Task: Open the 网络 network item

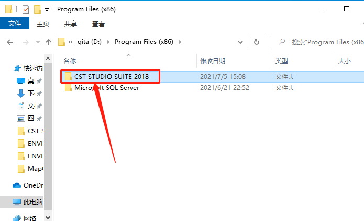Action: (25, 218)
